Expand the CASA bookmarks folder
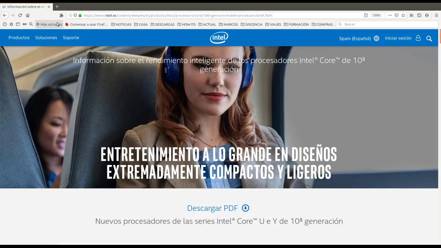 [141, 24]
